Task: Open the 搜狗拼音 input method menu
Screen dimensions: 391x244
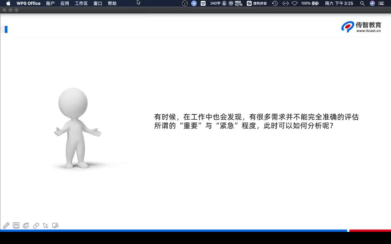Action: pos(257,3)
